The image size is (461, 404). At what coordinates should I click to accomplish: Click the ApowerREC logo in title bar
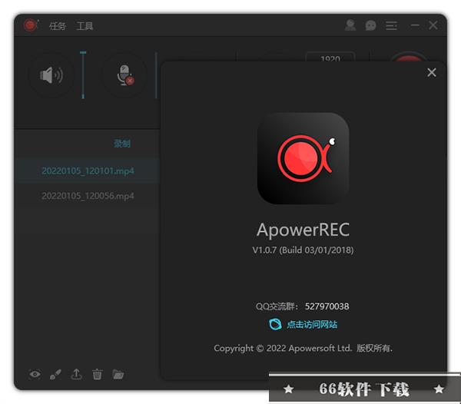[32, 25]
